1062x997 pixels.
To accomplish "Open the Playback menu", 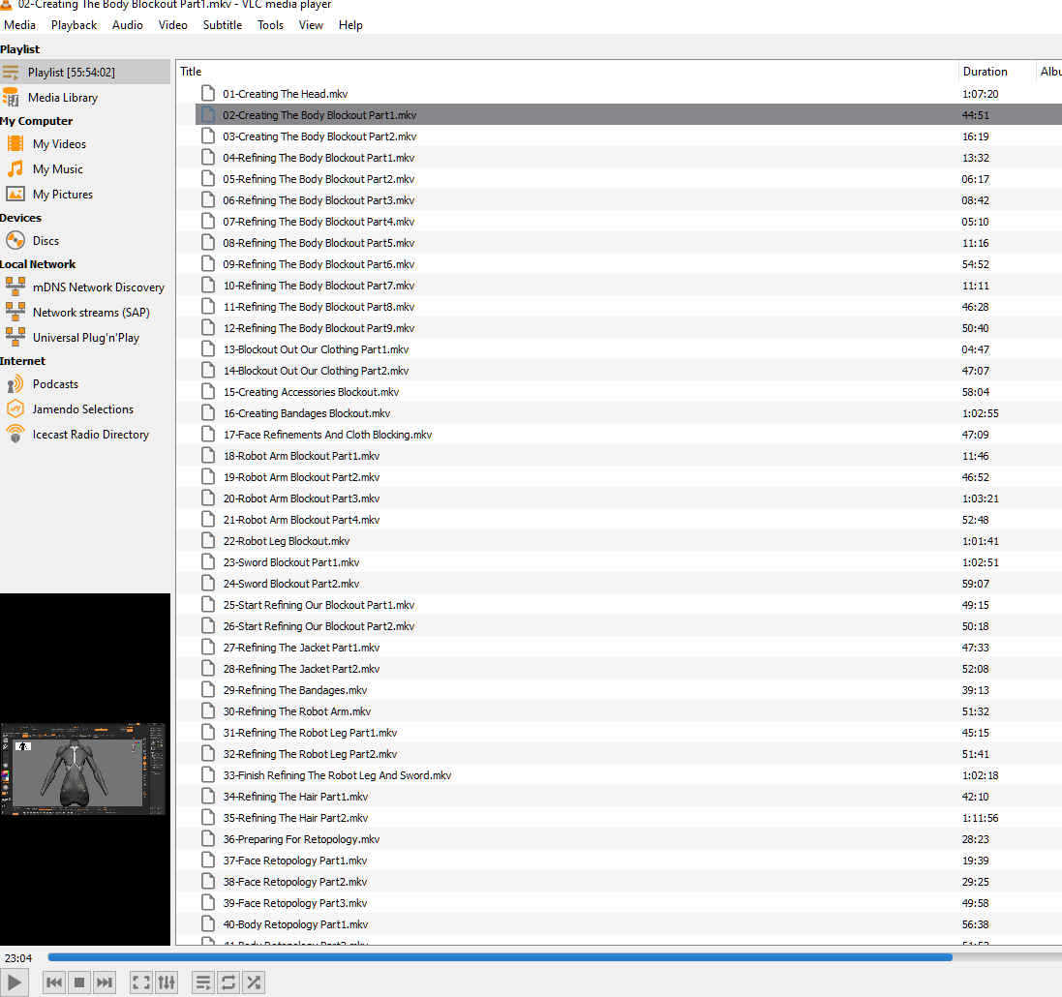I will coord(74,25).
